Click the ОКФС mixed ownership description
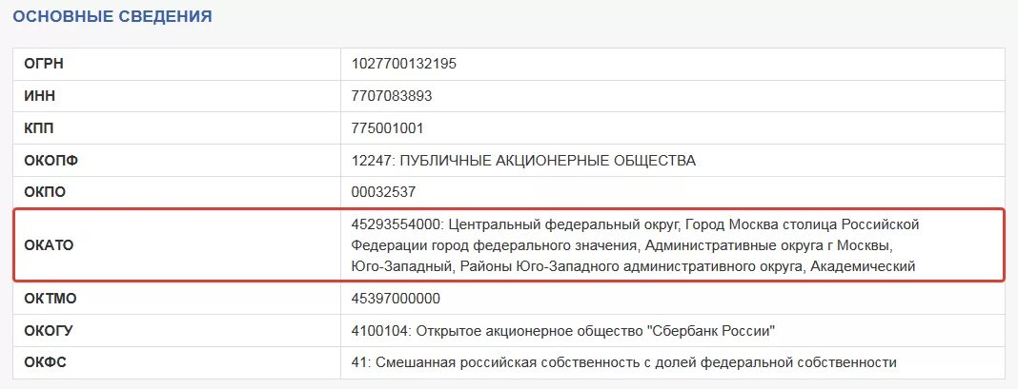The height and width of the screenshot is (389, 1018). point(624,363)
